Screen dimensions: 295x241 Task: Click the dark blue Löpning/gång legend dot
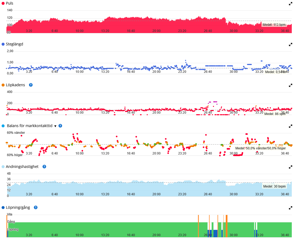[3, 207]
